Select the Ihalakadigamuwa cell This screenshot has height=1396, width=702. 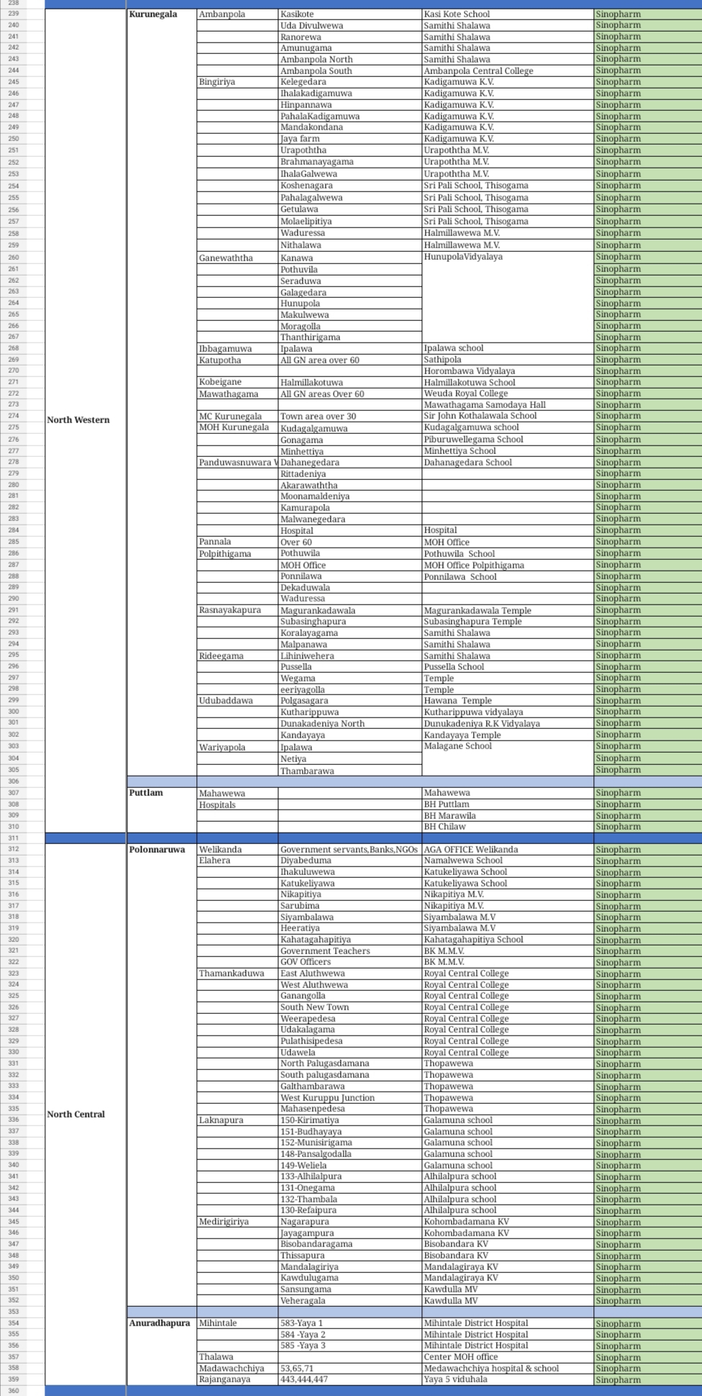[x=350, y=93]
